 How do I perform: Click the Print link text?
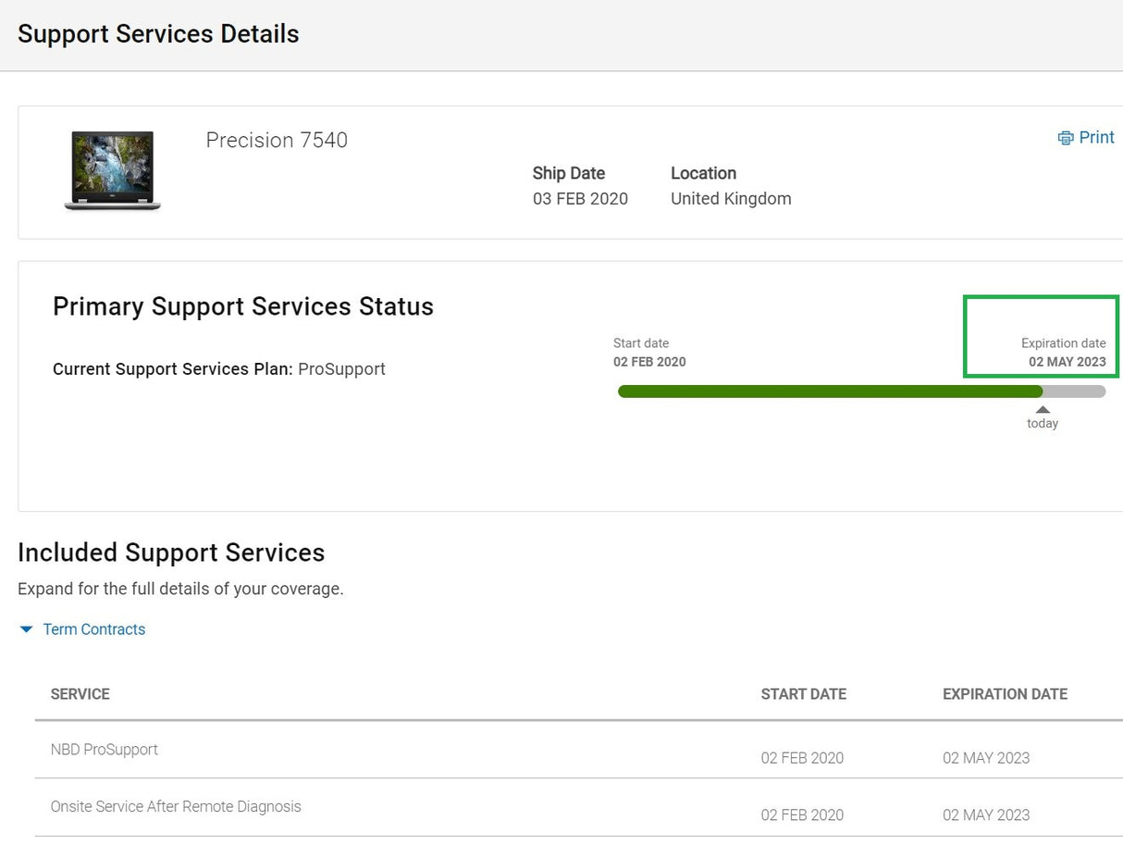click(1096, 137)
